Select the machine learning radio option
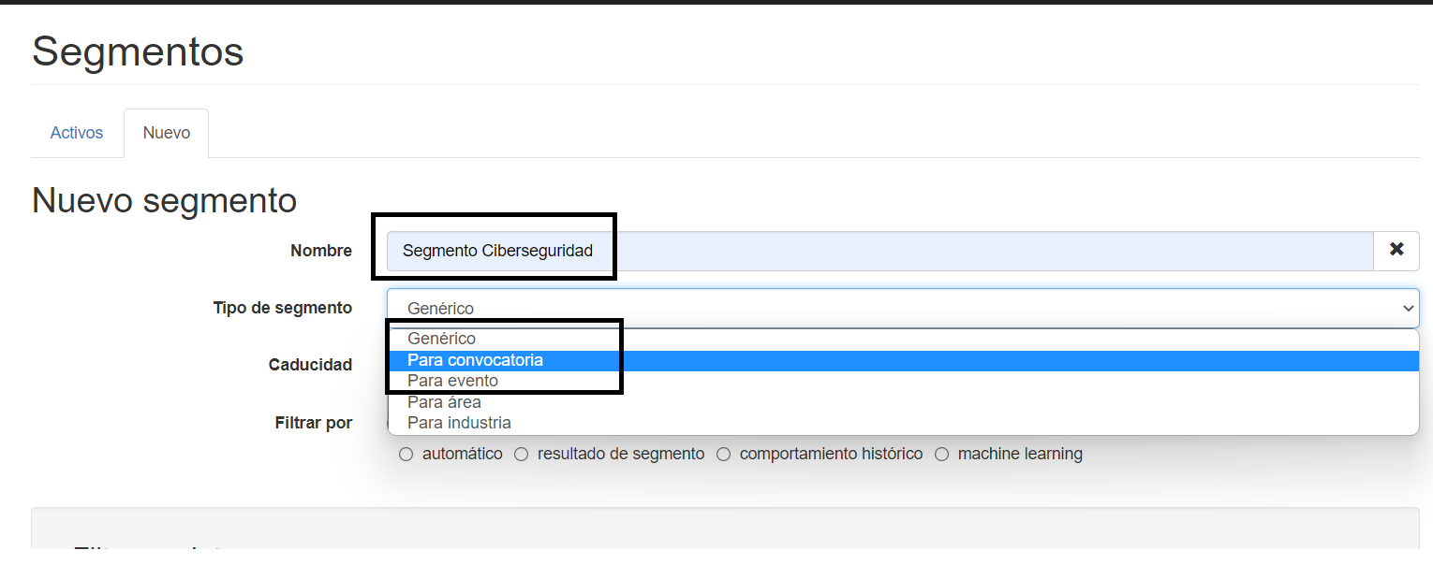1433x565 pixels. pyautogui.click(x=941, y=455)
